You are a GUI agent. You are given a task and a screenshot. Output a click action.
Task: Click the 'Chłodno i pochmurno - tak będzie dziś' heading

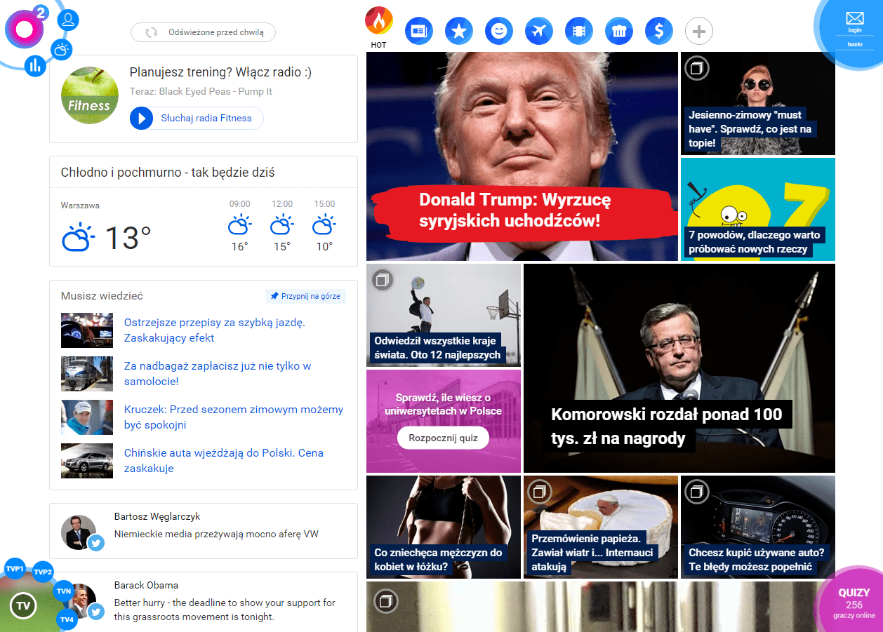coord(168,173)
